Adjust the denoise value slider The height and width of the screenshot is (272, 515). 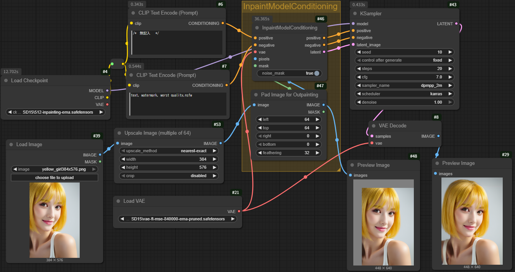coord(404,102)
